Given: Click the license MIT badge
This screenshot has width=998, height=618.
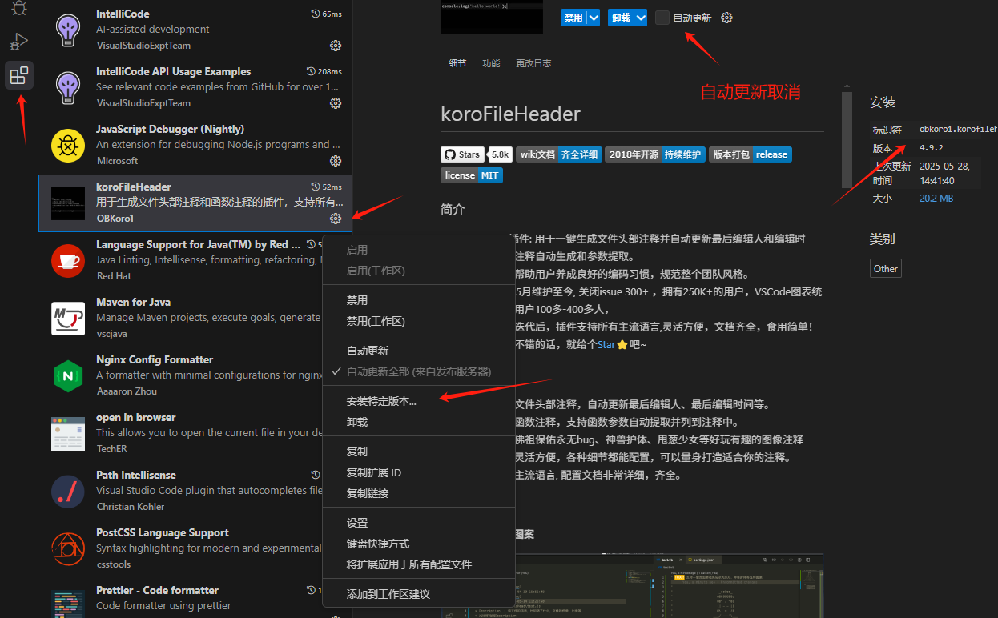Looking at the screenshot, I should click(x=472, y=175).
